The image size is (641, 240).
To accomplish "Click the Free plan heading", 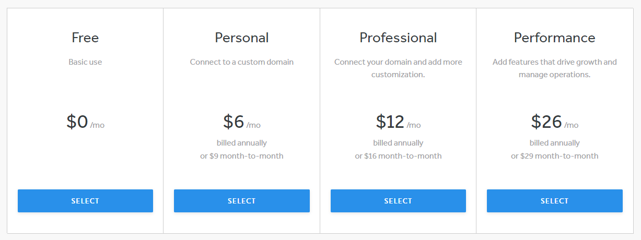I will click(x=85, y=38).
